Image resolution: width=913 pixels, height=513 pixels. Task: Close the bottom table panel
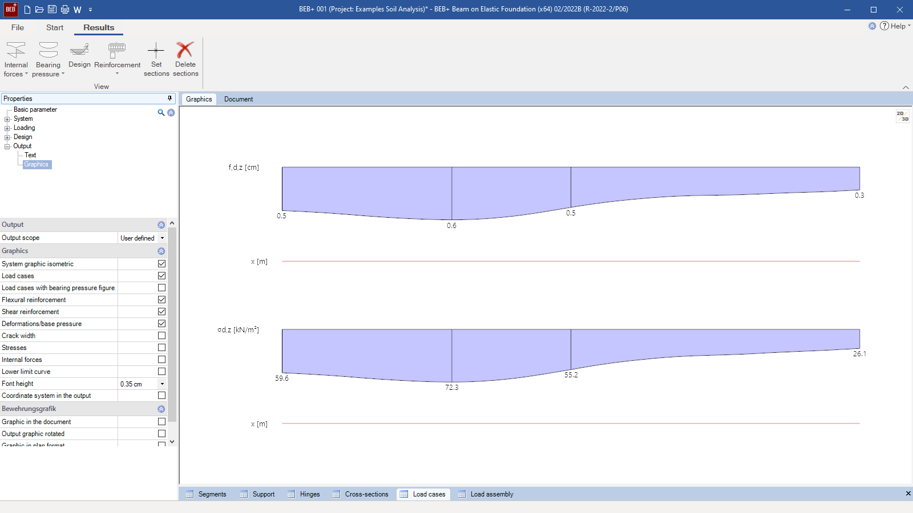click(908, 494)
